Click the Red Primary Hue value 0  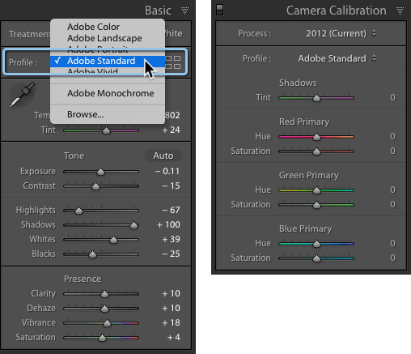tap(392, 136)
